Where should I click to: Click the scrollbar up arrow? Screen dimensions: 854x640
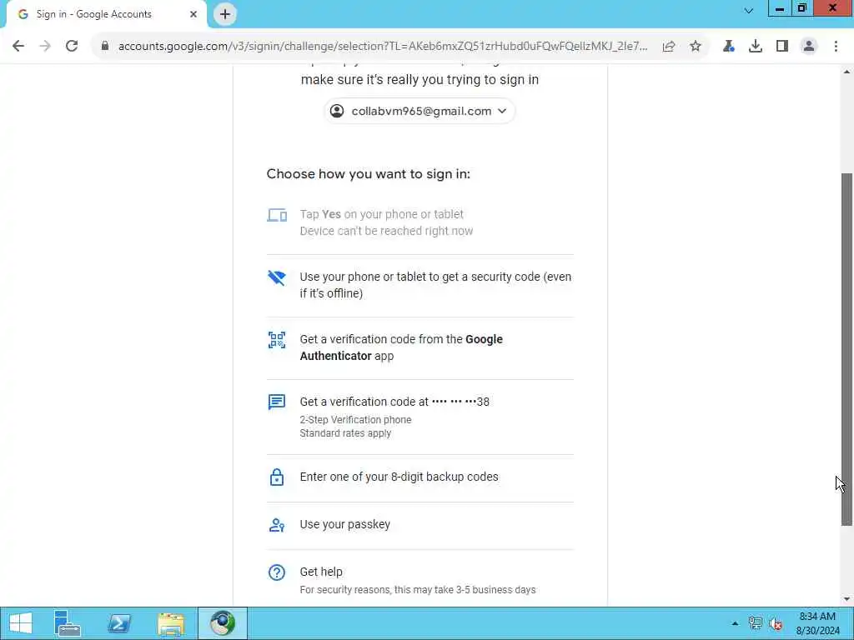[846, 72]
